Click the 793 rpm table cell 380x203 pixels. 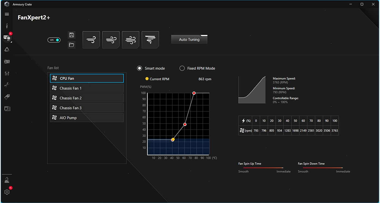[x=256, y=131]
